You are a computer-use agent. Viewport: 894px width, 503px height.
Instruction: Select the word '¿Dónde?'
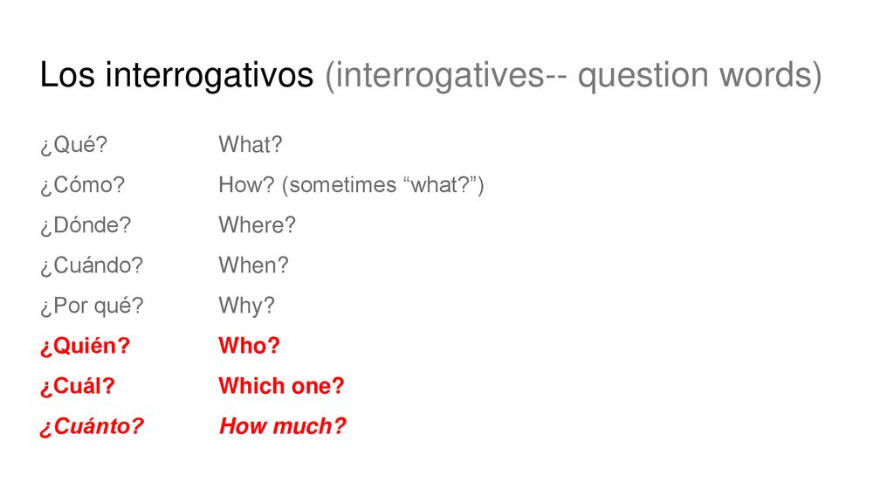coord(86,225)
